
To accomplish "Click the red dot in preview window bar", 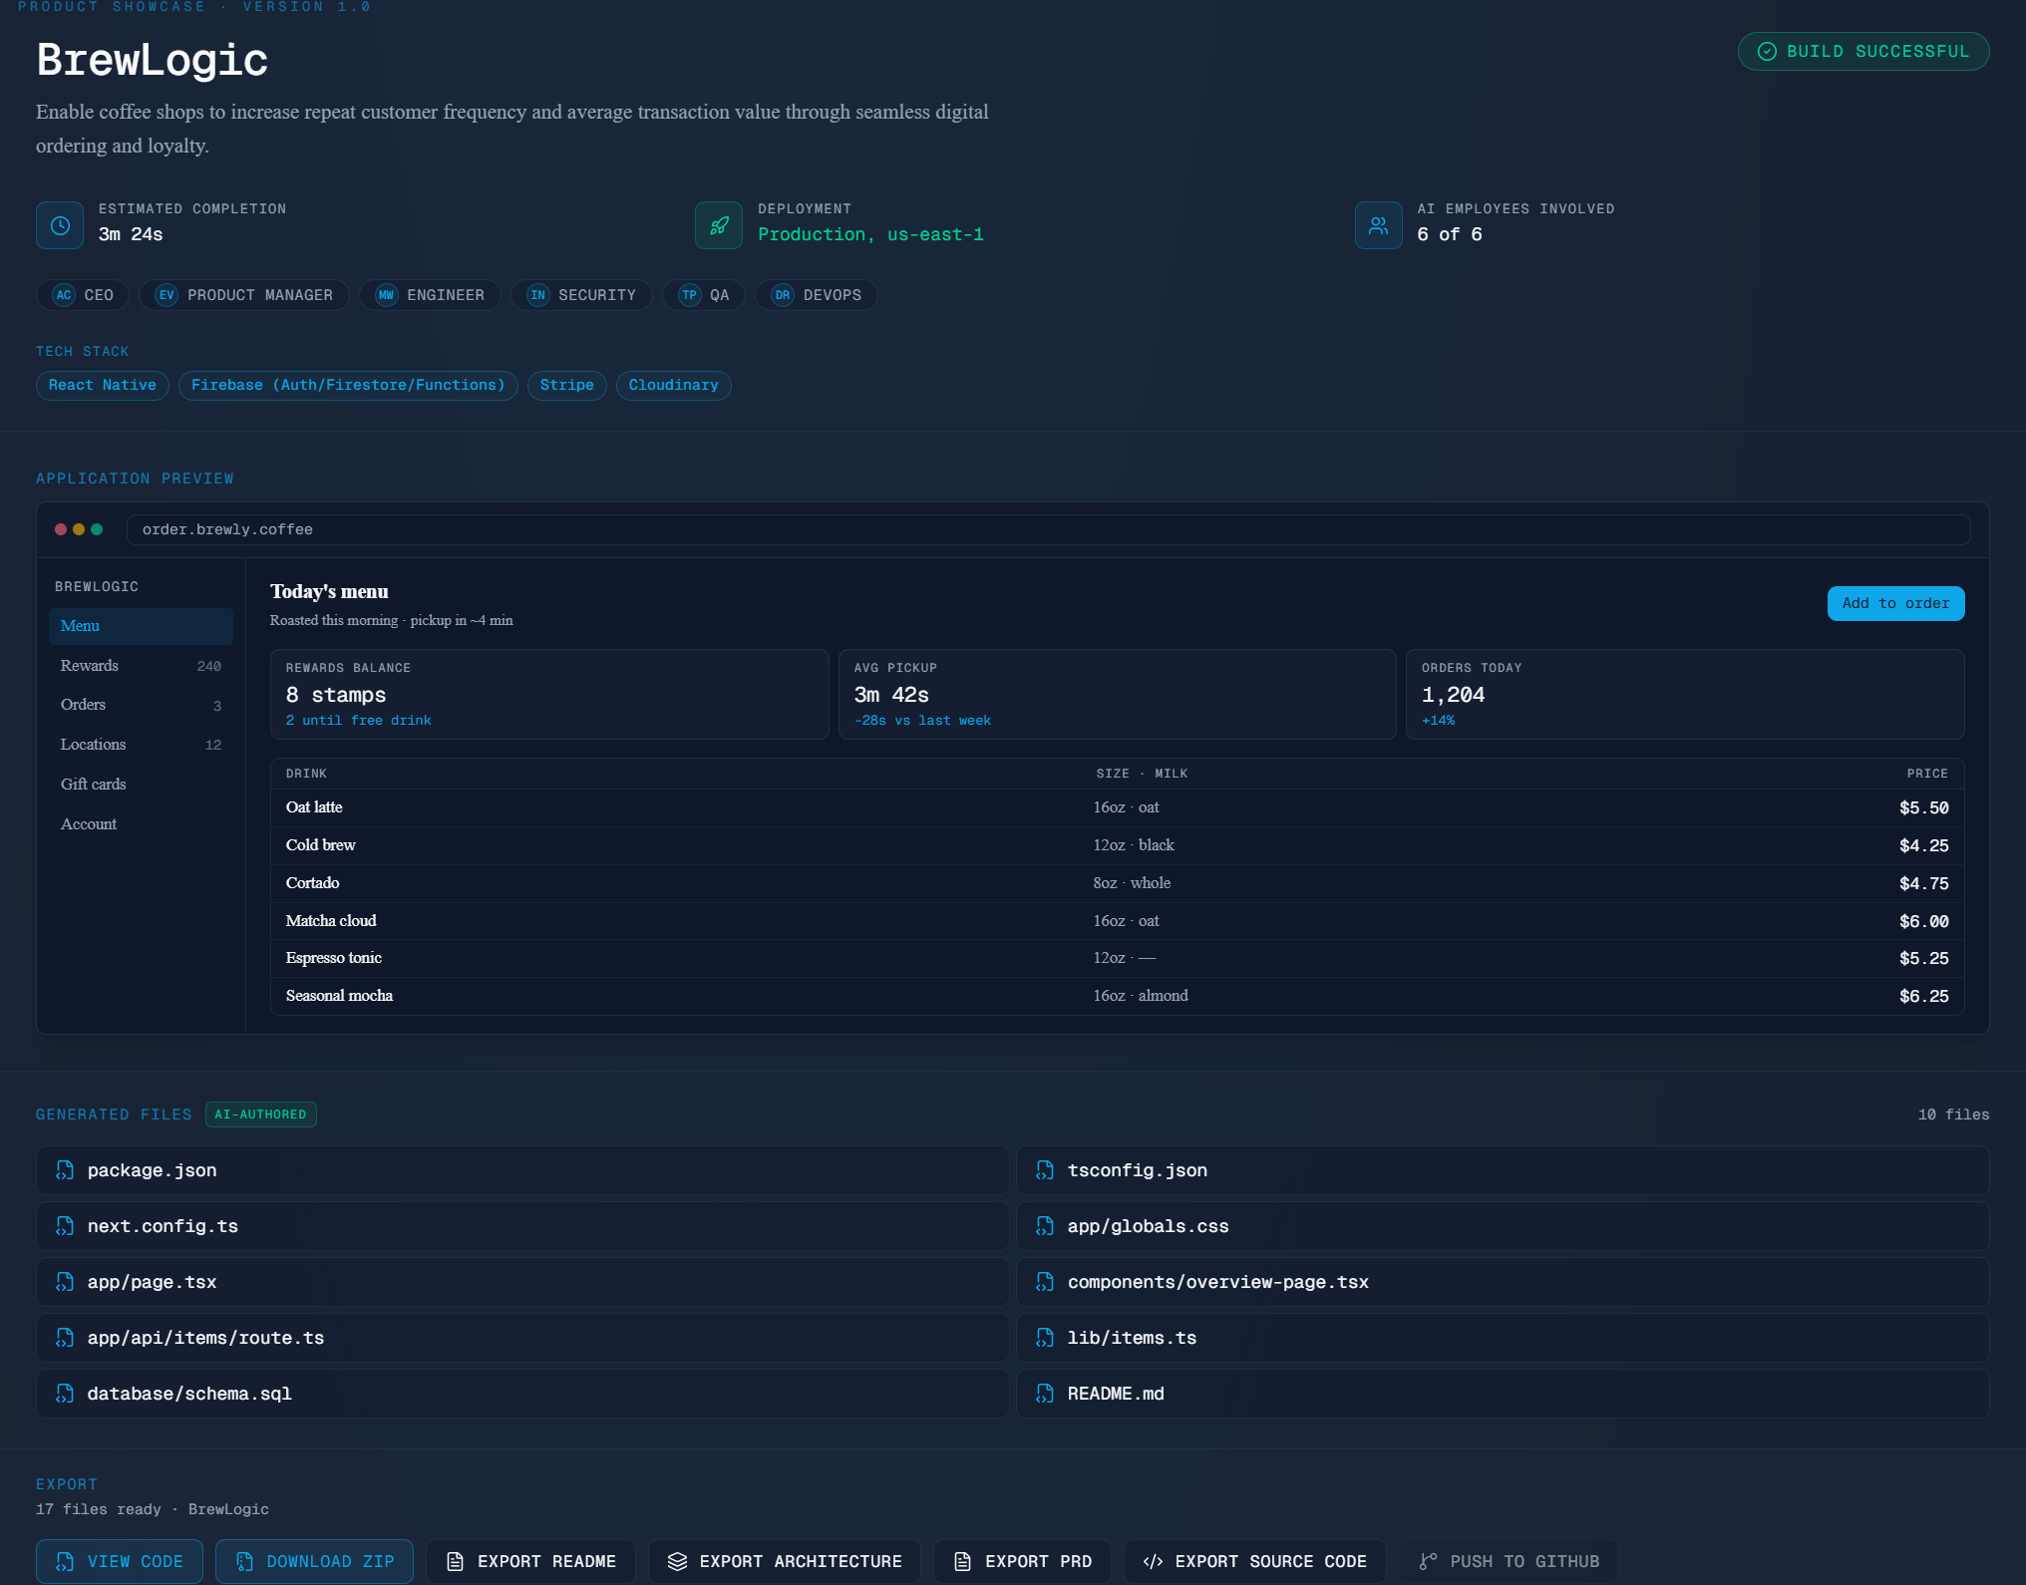I will tap(61, 529).
